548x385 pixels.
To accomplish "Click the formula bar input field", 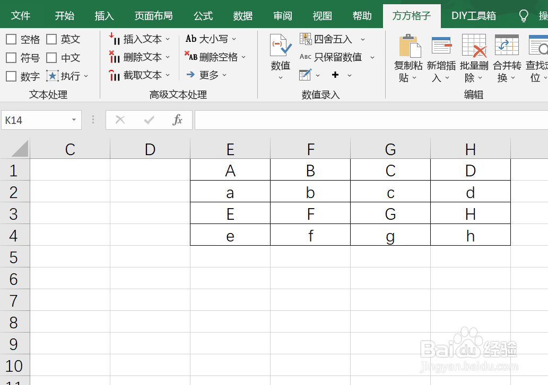I will [x=371, y=120].
